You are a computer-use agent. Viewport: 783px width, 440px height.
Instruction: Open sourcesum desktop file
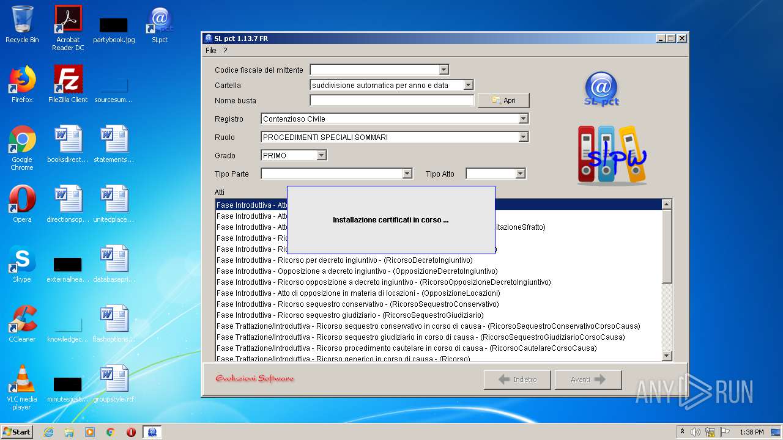coord(114,89)
